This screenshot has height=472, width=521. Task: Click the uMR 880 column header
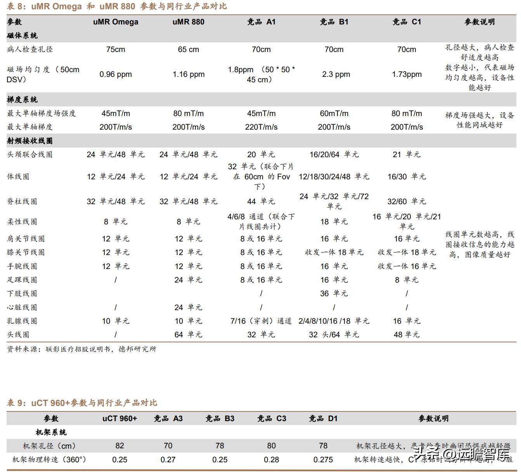tap(188, 22)
